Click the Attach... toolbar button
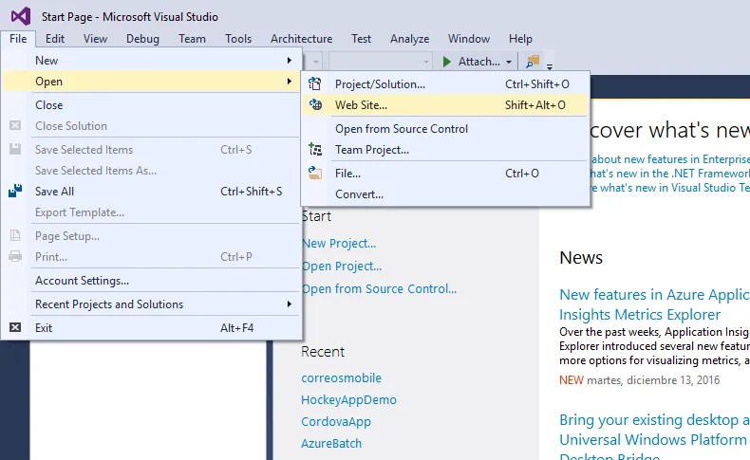Screen dimensions: 750x460 473,62
